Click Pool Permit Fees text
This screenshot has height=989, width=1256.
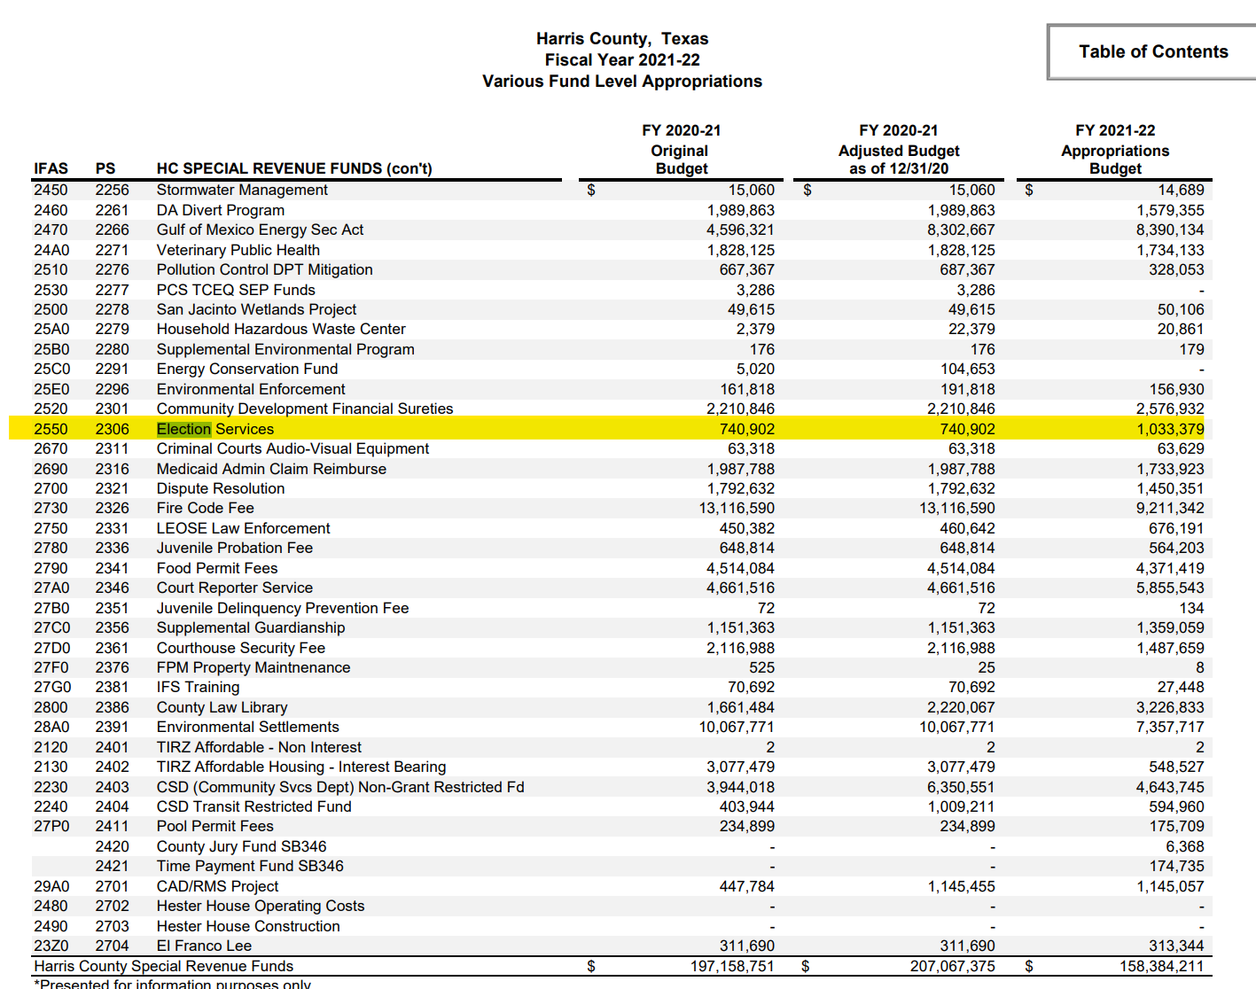[x=215, y=826]
